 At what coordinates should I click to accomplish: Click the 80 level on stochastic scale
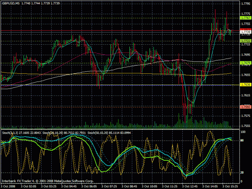pyautogui.click(x=242, y=140)
